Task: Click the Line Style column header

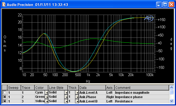Action: tap(58, 88)
